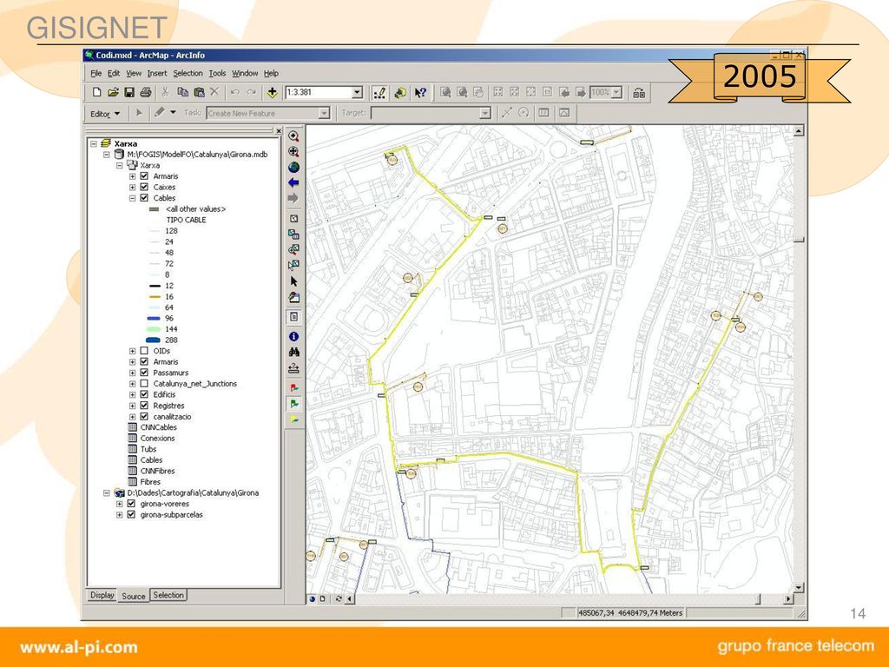Open the File menu

[x=96, y=73]
